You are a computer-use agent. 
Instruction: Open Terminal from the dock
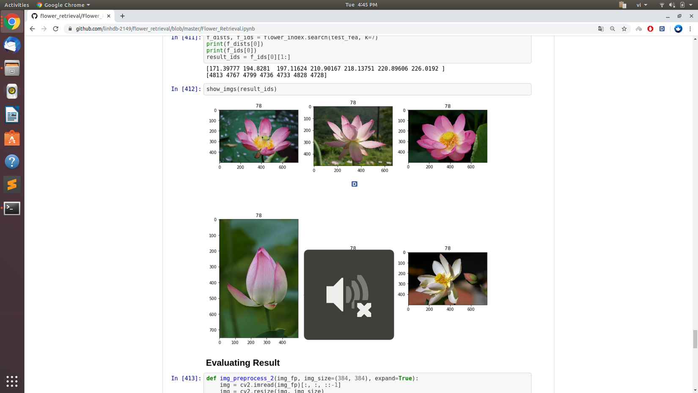[12, 208]
